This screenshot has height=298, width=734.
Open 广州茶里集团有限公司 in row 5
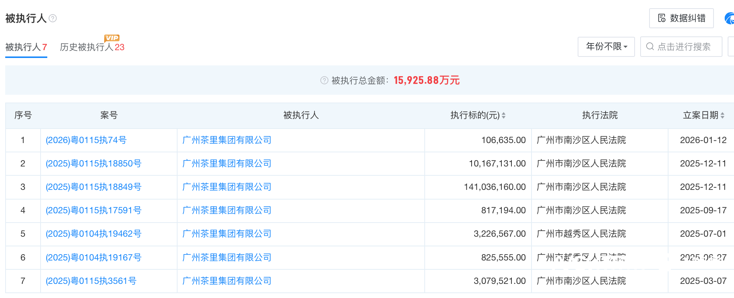227,234
